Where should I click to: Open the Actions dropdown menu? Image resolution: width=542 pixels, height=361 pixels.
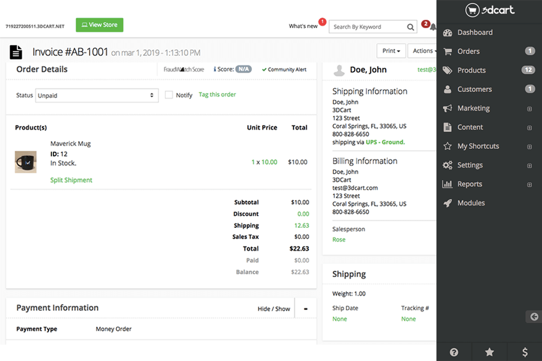pyautogui.click(x=423, y=50)
